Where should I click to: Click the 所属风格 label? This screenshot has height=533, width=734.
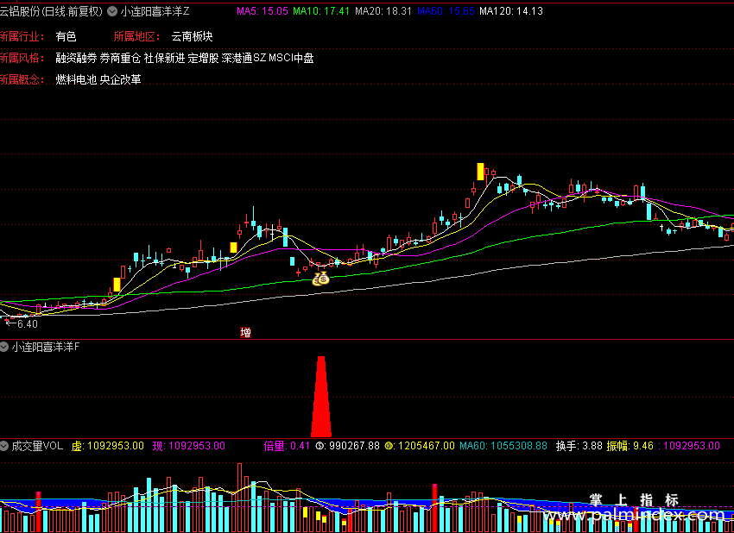(22, 58)
